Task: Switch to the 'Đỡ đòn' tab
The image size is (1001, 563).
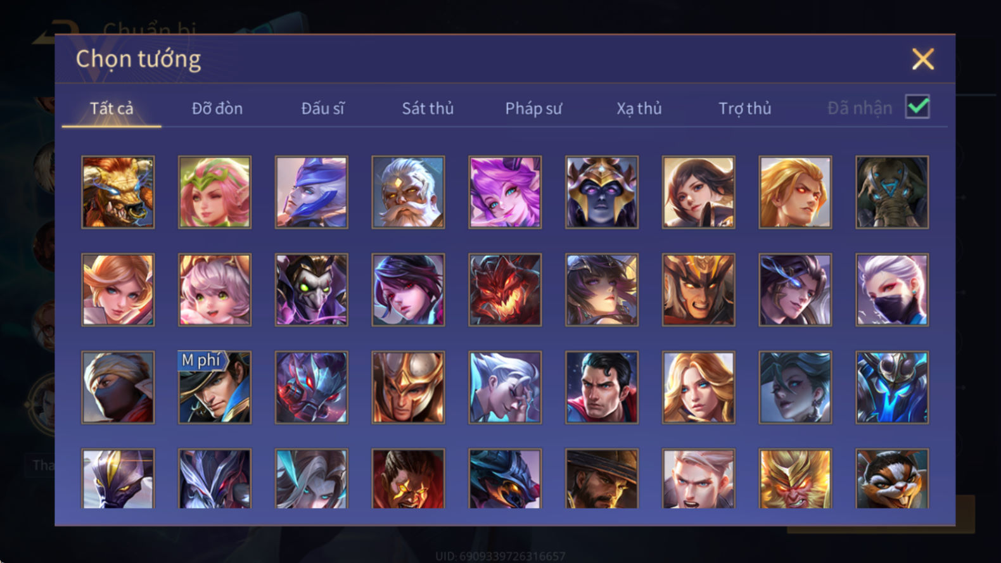Action: [x=217, y=108]
